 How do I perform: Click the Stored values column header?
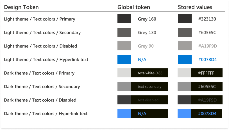click(x=195, y=7)
